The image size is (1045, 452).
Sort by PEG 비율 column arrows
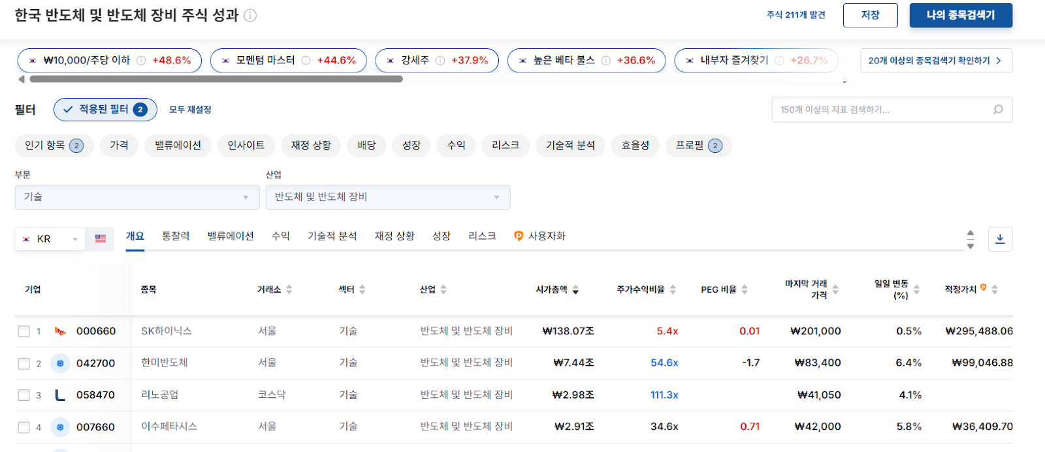coord(745,289)
